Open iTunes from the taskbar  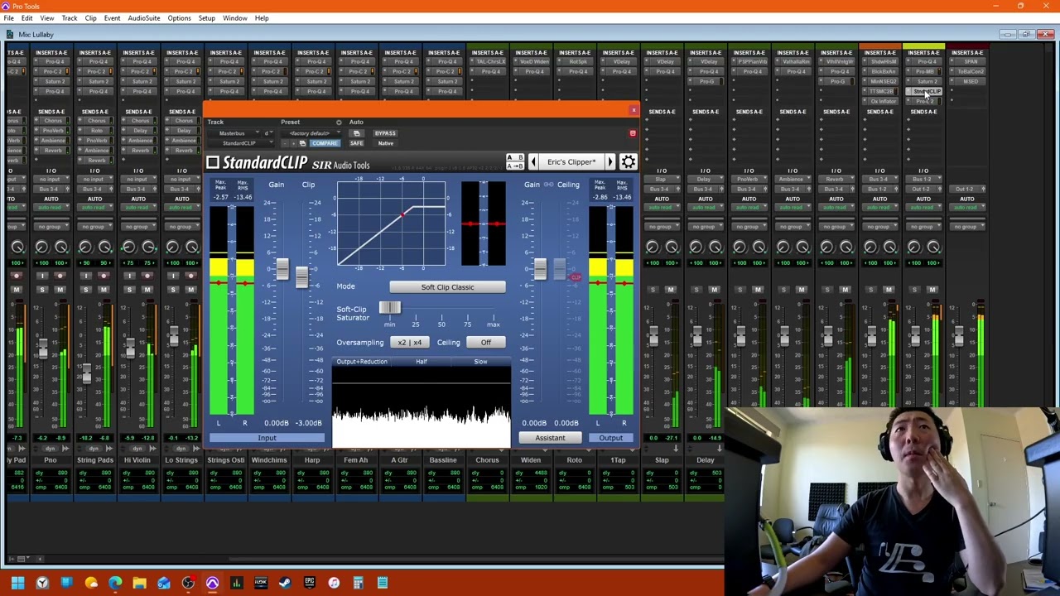point(334,583)
